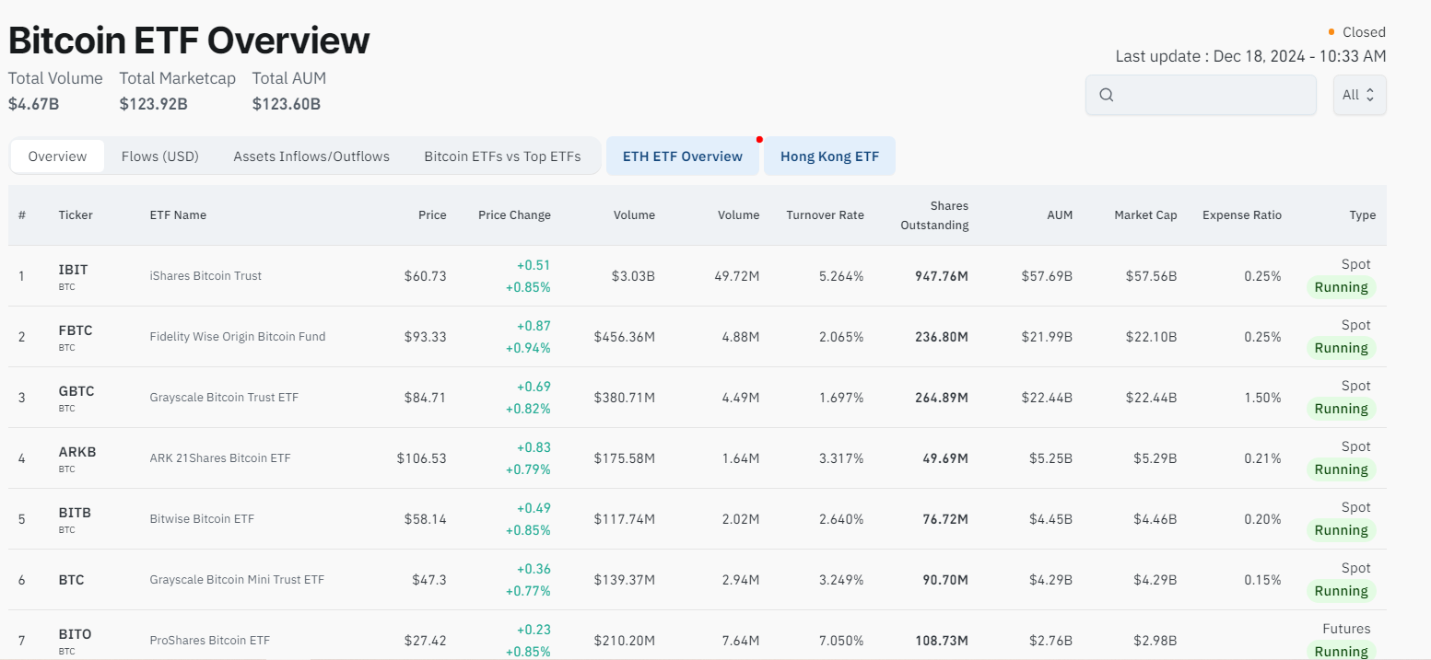Open the BITB ticker
The height and width of the screenshot is (660, 1431).
75,513
